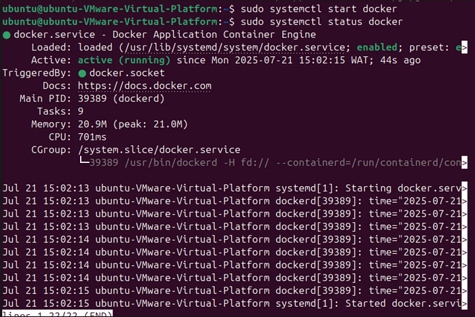Click the truncation arrow on the Starting docker.serv line
The image size is (475, 317).
[464, 189]
